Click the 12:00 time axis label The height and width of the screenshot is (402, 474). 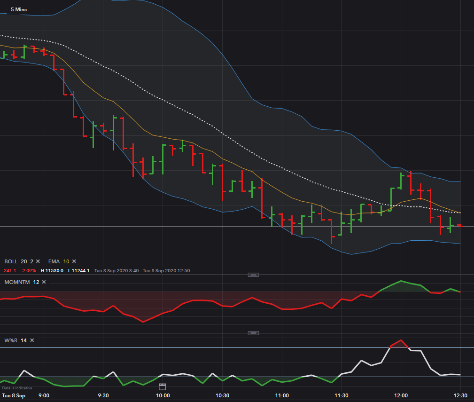pos(401,395)
